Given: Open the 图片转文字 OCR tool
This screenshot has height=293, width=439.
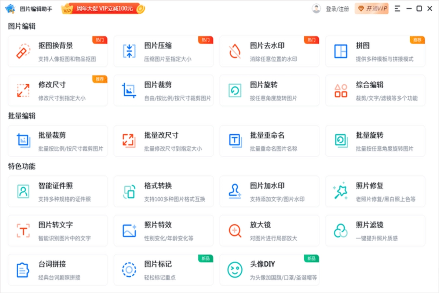Looking at the screenshot, I should [58, 230].
